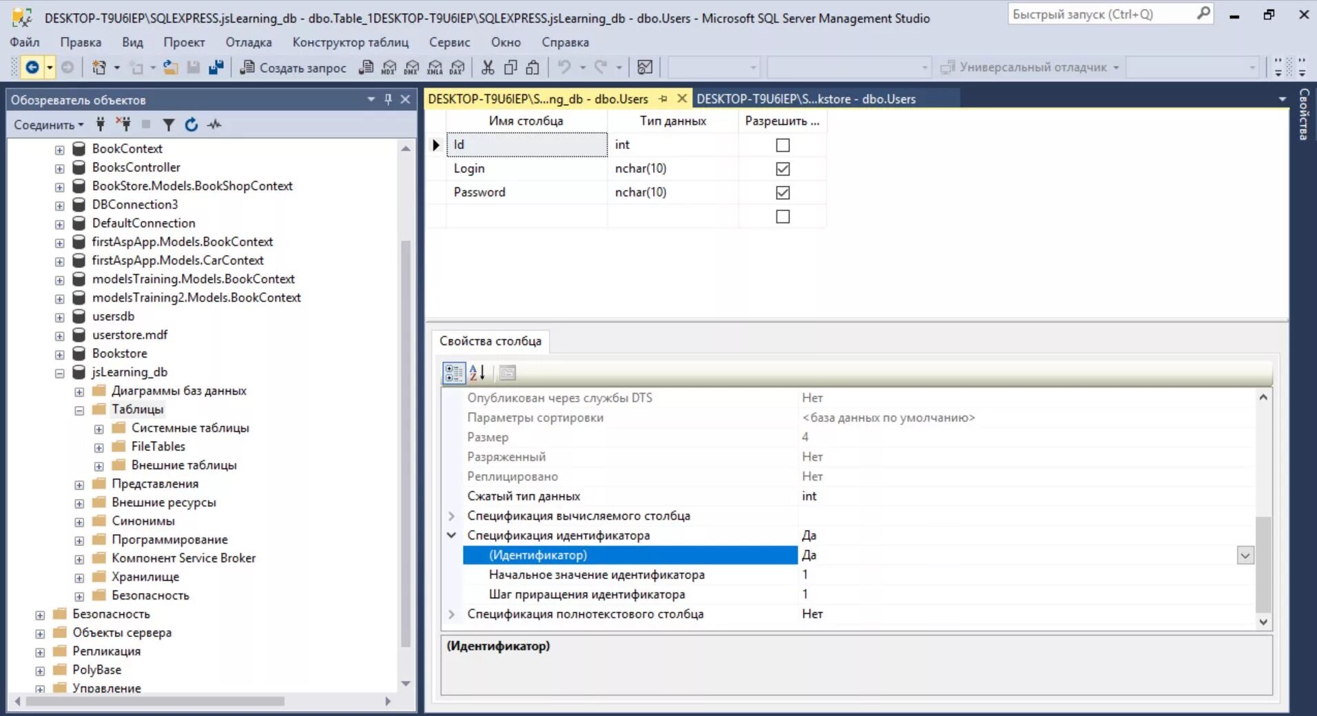Expand the Bookstore database node

[60, 354]
